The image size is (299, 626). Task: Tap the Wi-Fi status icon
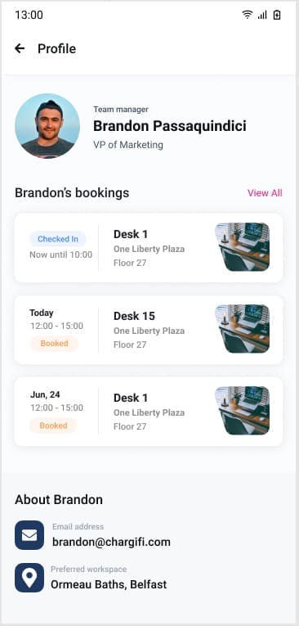[x=248, y=16]
